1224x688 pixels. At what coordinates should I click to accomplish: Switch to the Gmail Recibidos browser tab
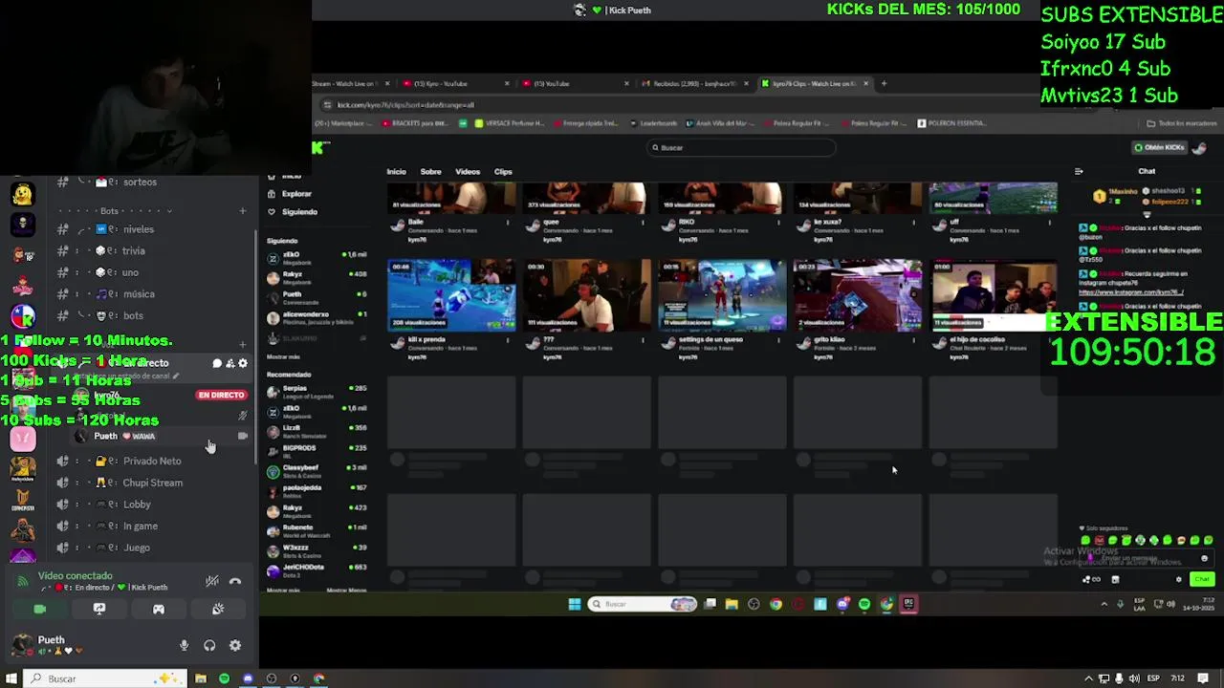click(x=693, y=84)
